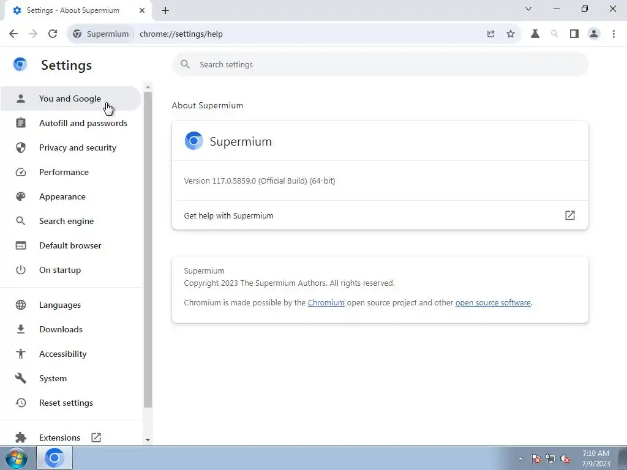627x470 pixels.
Task: Click the System wrench icon
Action: pos(21,378)
